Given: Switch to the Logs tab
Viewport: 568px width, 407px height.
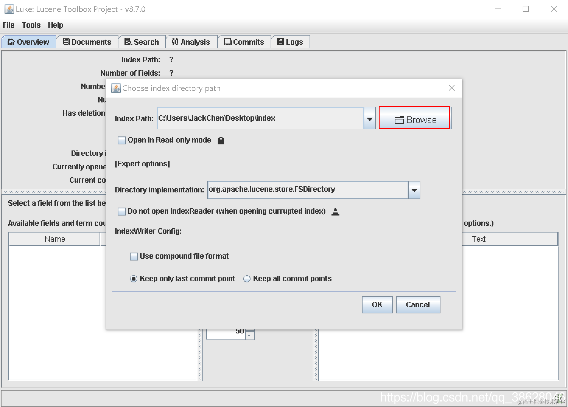Looking at the screenshot, I should 290,42.
